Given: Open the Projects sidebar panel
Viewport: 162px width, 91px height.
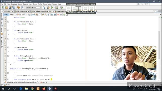Looking at the screenshot, I should [x=2, y=31].
